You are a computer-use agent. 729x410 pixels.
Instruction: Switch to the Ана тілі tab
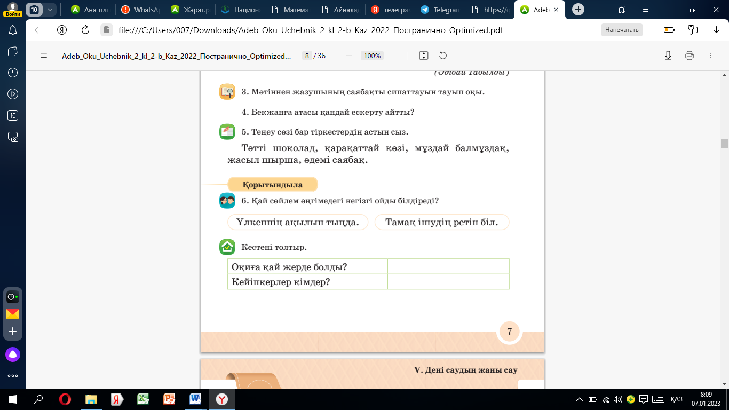point(89,10)
